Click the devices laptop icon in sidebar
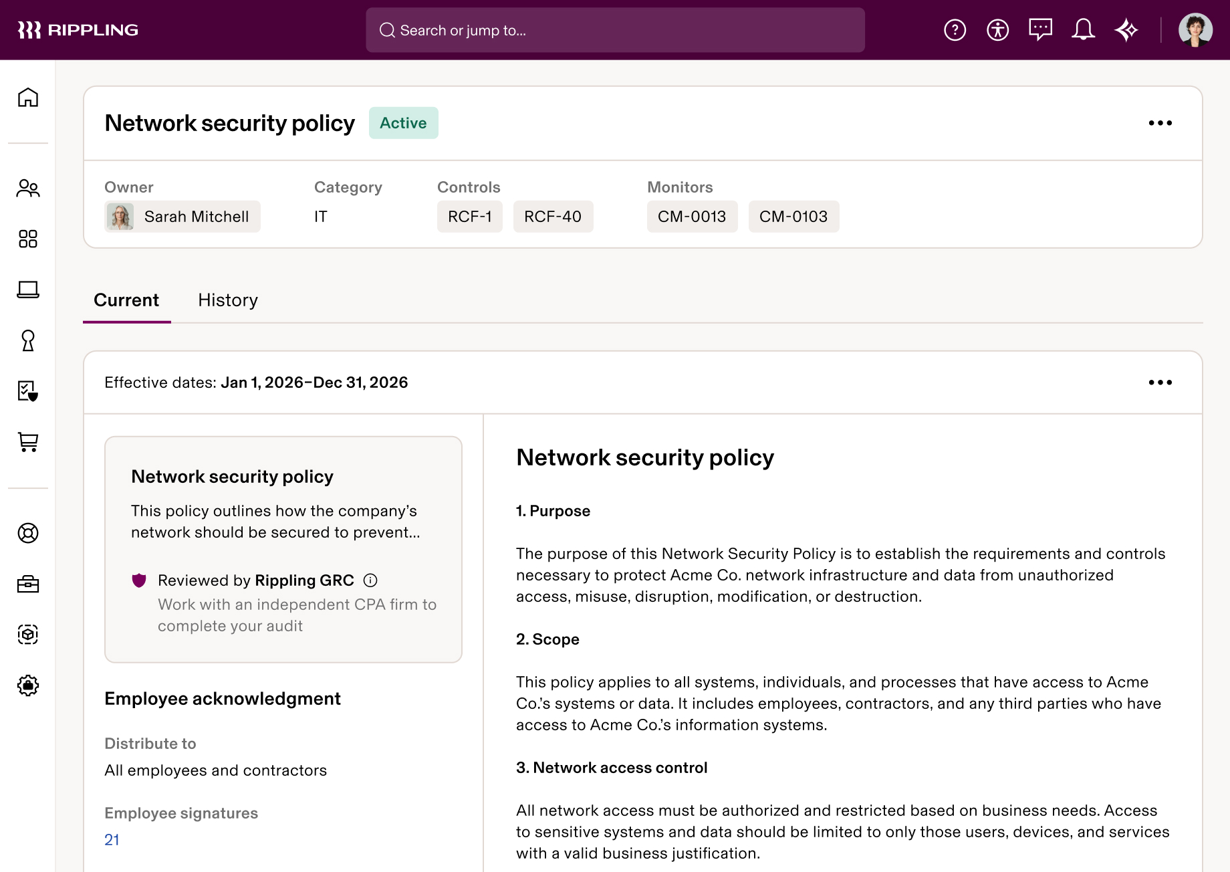 (x=28, y=290)
